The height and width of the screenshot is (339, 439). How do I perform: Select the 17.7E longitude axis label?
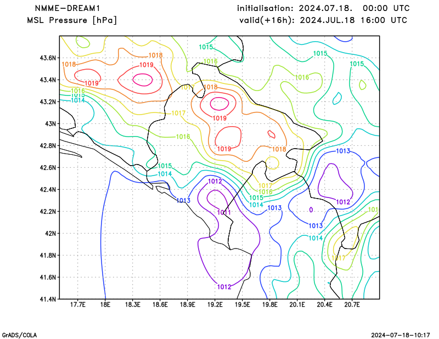pos(78,304)
